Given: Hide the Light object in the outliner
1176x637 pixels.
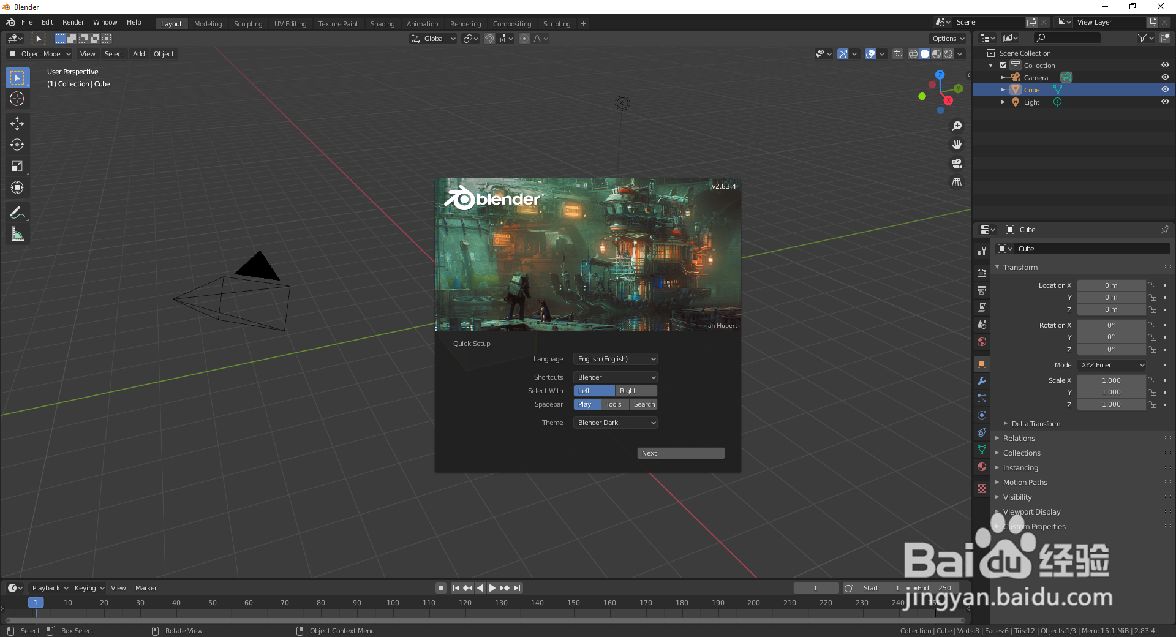Looking at the screenshot, I should (1164, 102).
